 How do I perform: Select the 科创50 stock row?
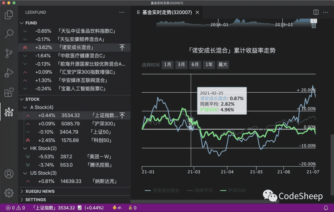[x=74, y=140]
